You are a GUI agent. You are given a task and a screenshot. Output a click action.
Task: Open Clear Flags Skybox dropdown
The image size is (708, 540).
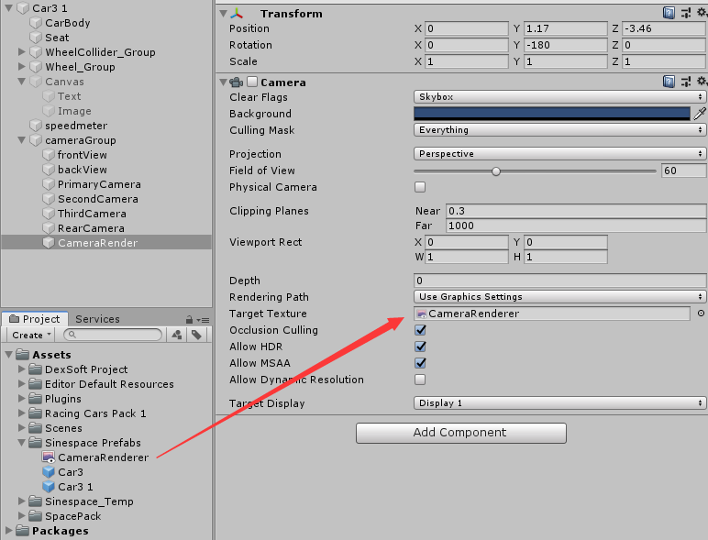[x=559, y=96]
